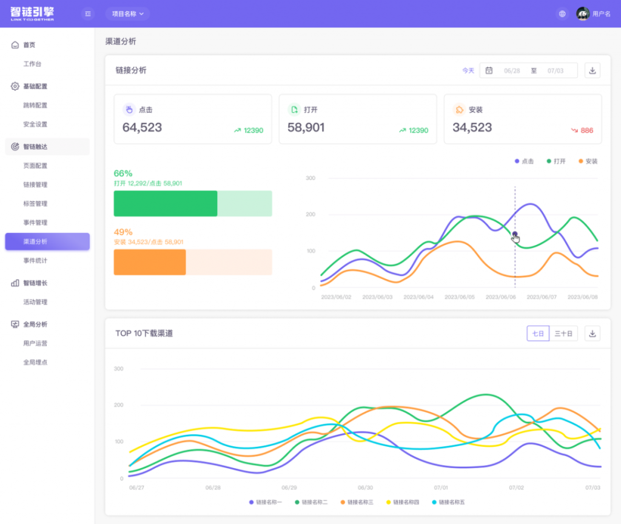
Task: Toggle the 安装 series in the chart legend
Action: tap(588, 161)
